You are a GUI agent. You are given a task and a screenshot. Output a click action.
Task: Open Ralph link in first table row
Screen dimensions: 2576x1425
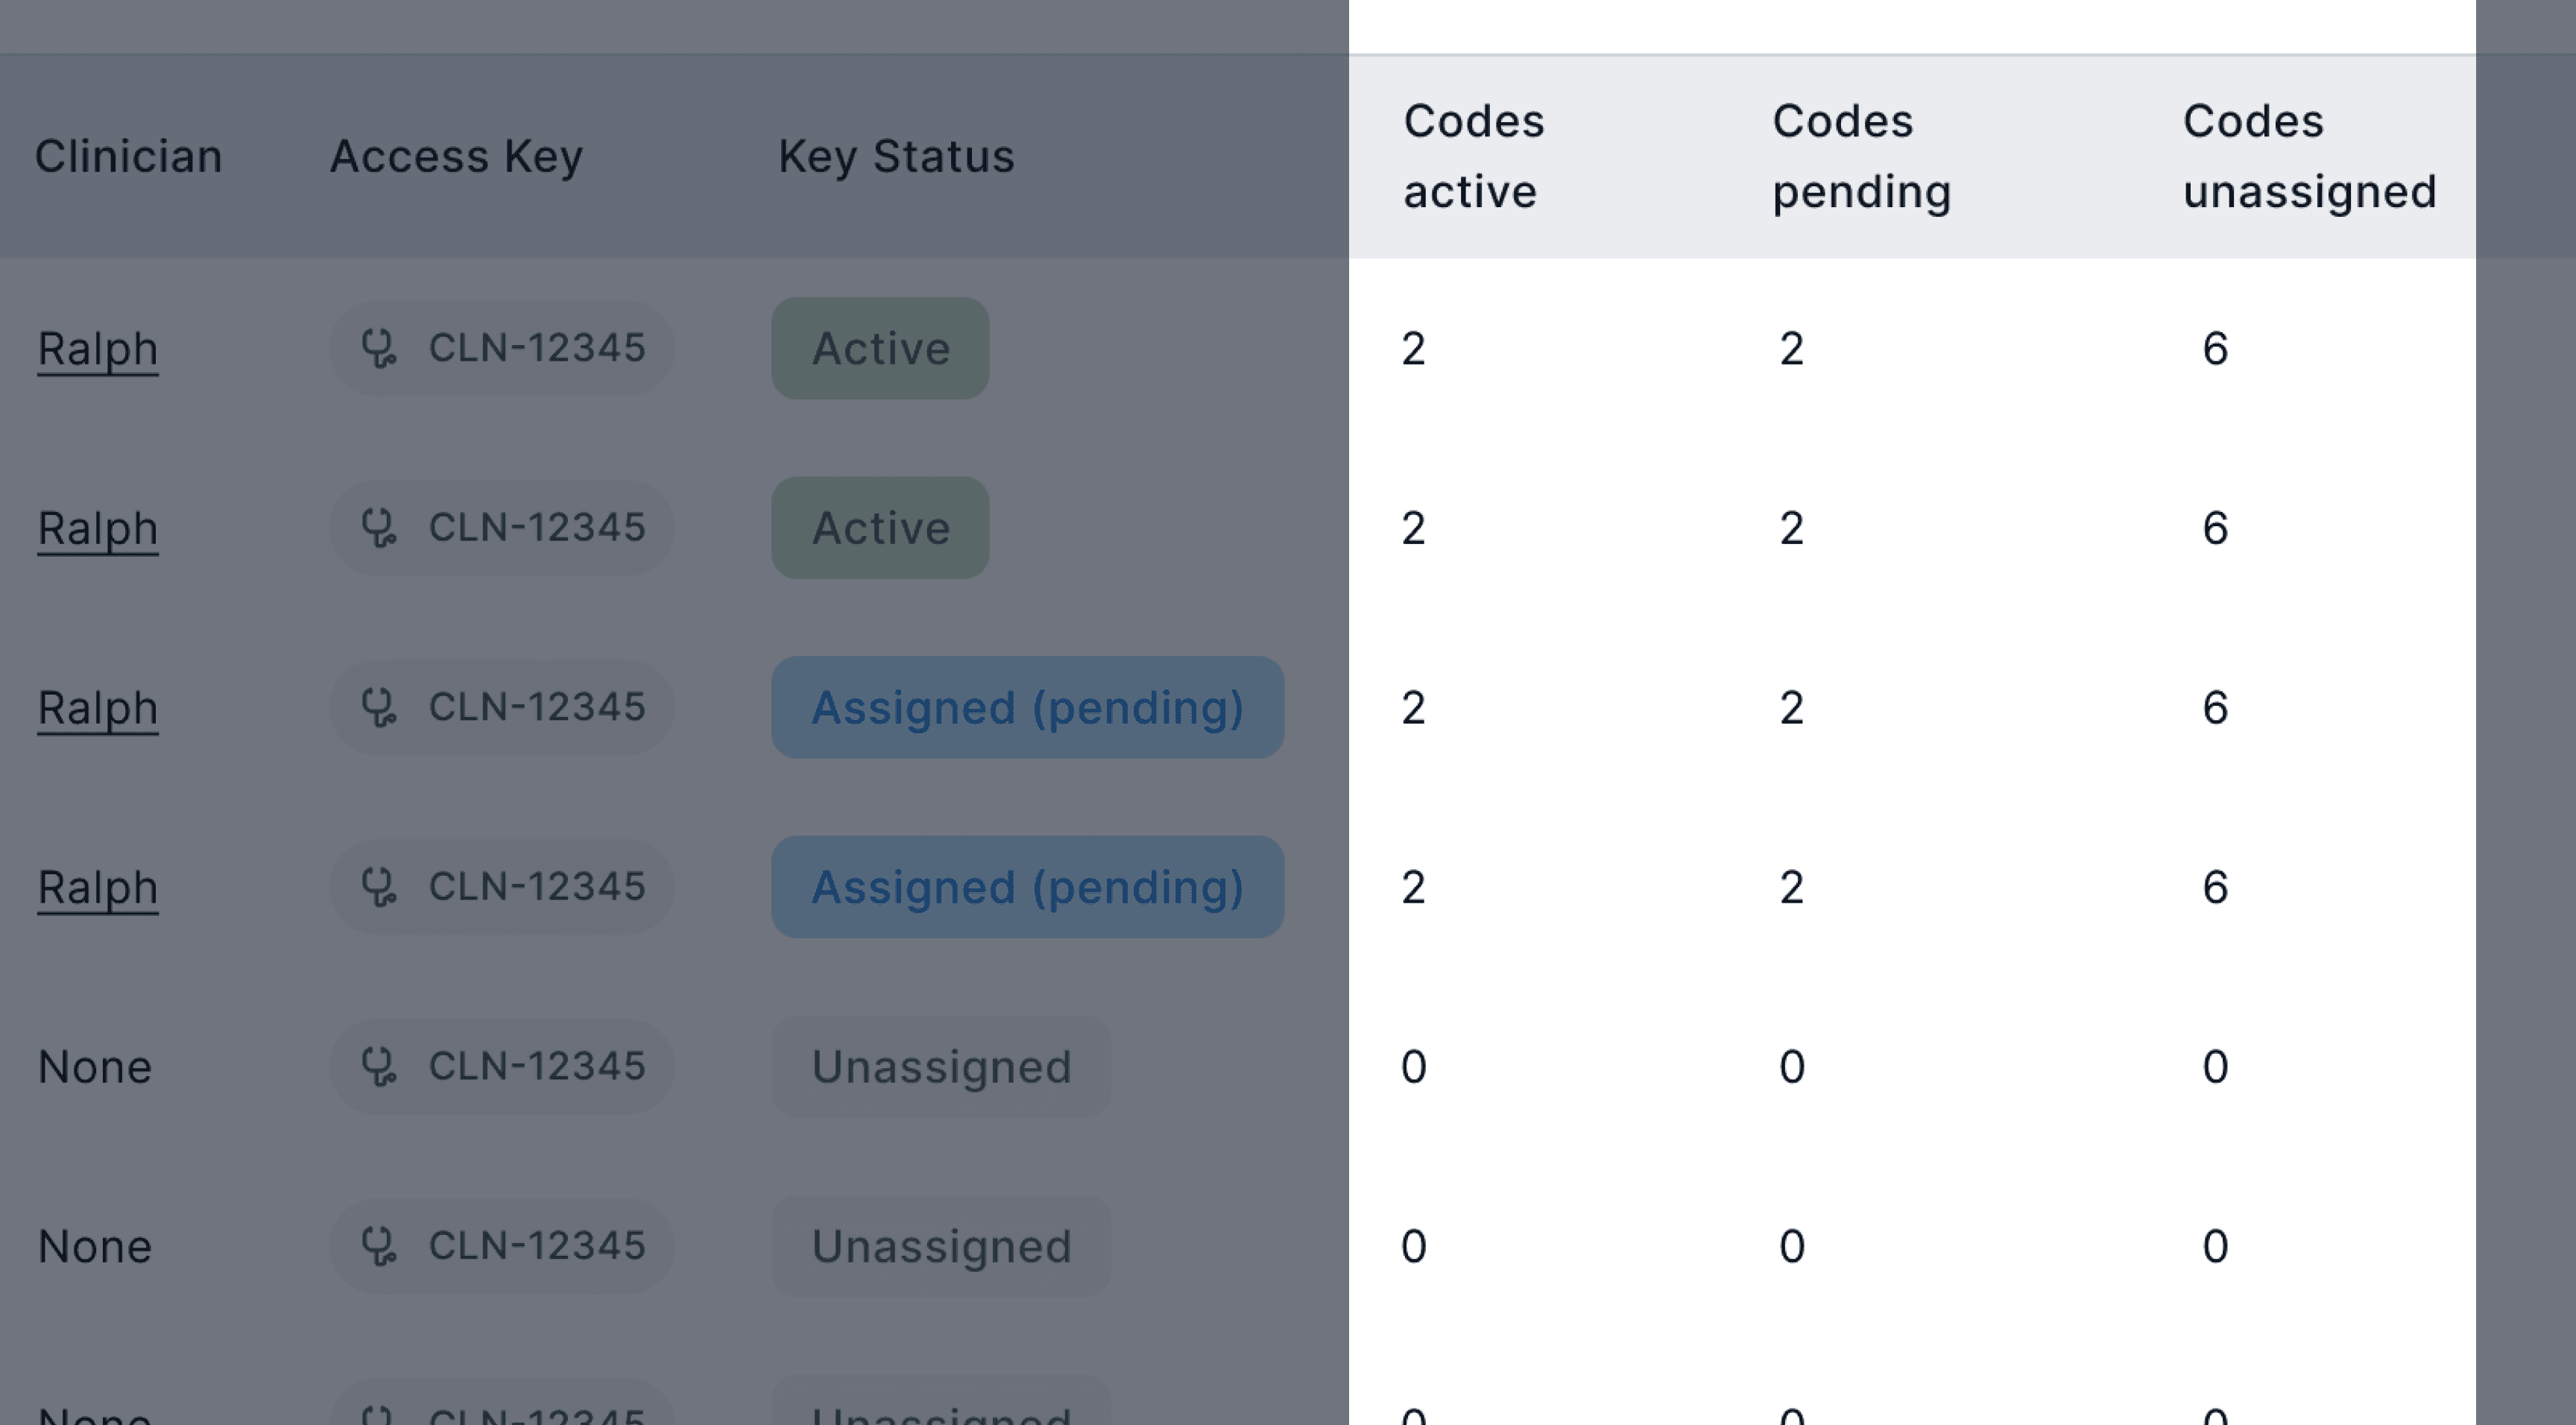pyautogui.click(x=98, y=349)
